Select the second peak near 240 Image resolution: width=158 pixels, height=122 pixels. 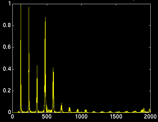pyautogui.click(x=29, y=60)
